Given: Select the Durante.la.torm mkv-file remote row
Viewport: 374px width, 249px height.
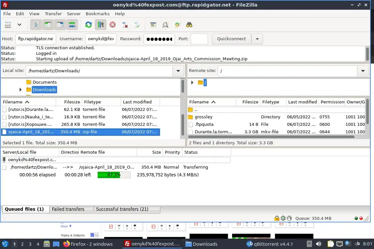Looking at the screenshot, I should point(276,132).
